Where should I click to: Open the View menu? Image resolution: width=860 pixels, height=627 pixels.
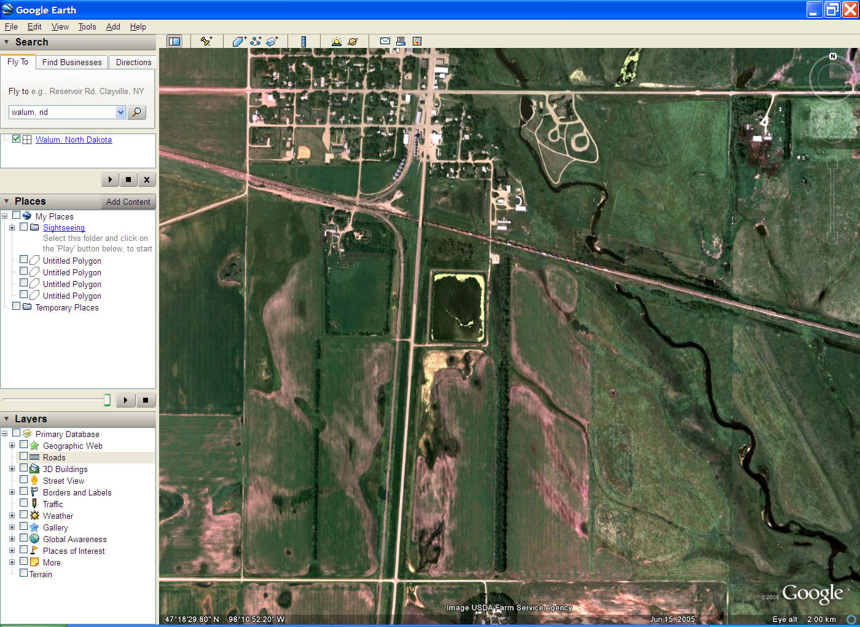coord(60,27)
